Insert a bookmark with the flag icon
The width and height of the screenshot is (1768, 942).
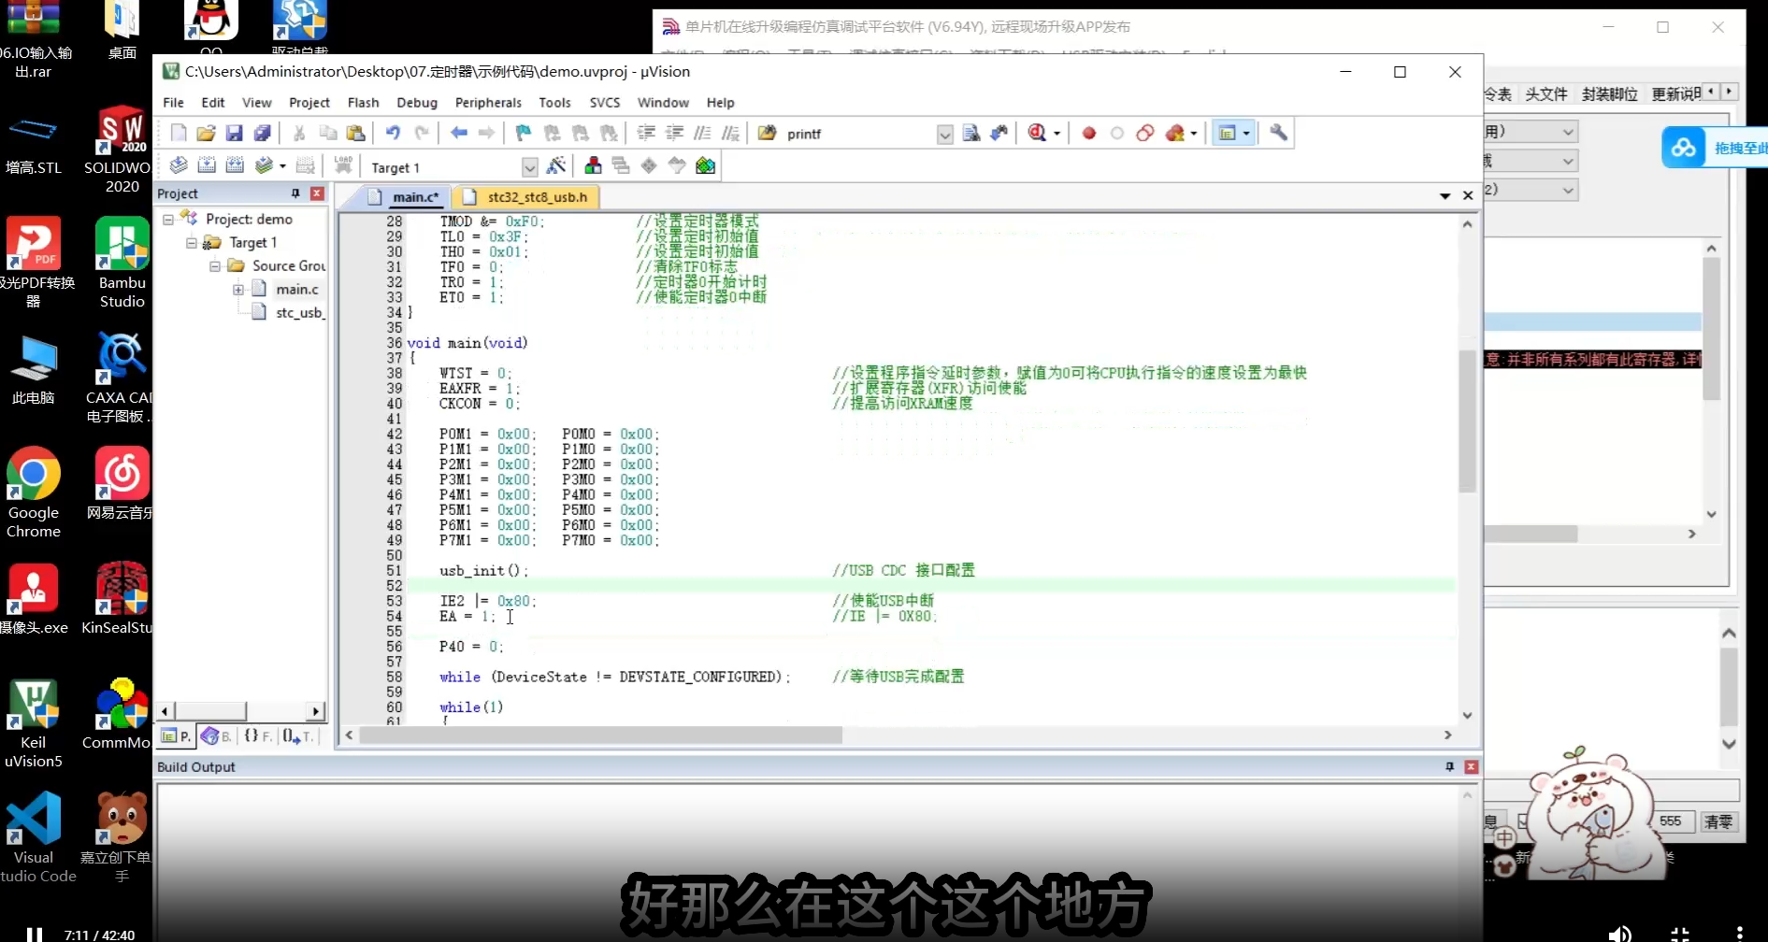(x=524, y=134)
